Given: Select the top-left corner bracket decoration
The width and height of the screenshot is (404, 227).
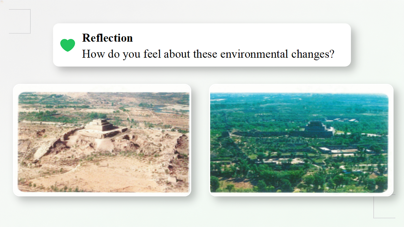Looking at the screenshot, I should point(20,21).
